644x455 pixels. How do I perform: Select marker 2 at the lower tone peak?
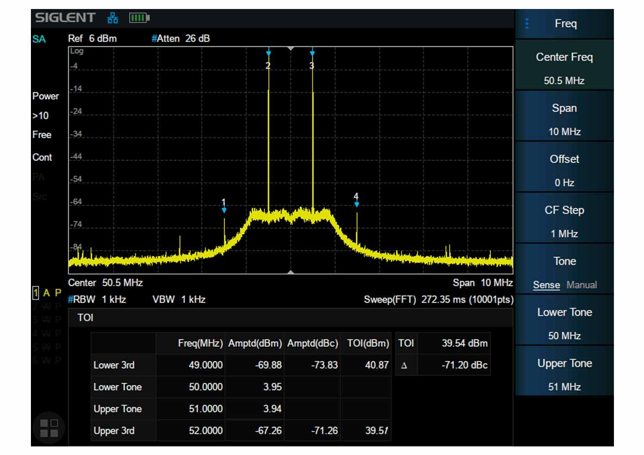(268, 59)
